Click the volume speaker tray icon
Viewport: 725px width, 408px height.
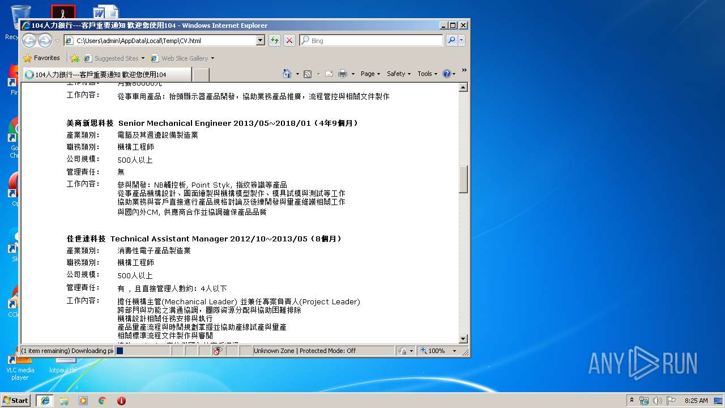tap(658, 400)
